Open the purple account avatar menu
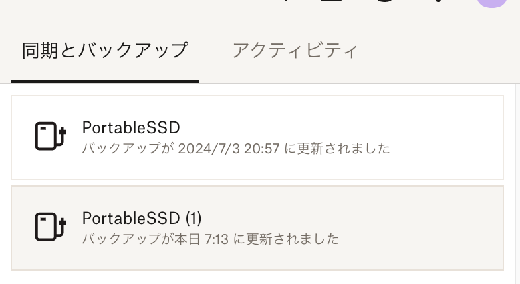Viewport: 520px width, 284px height. (492, 3)
